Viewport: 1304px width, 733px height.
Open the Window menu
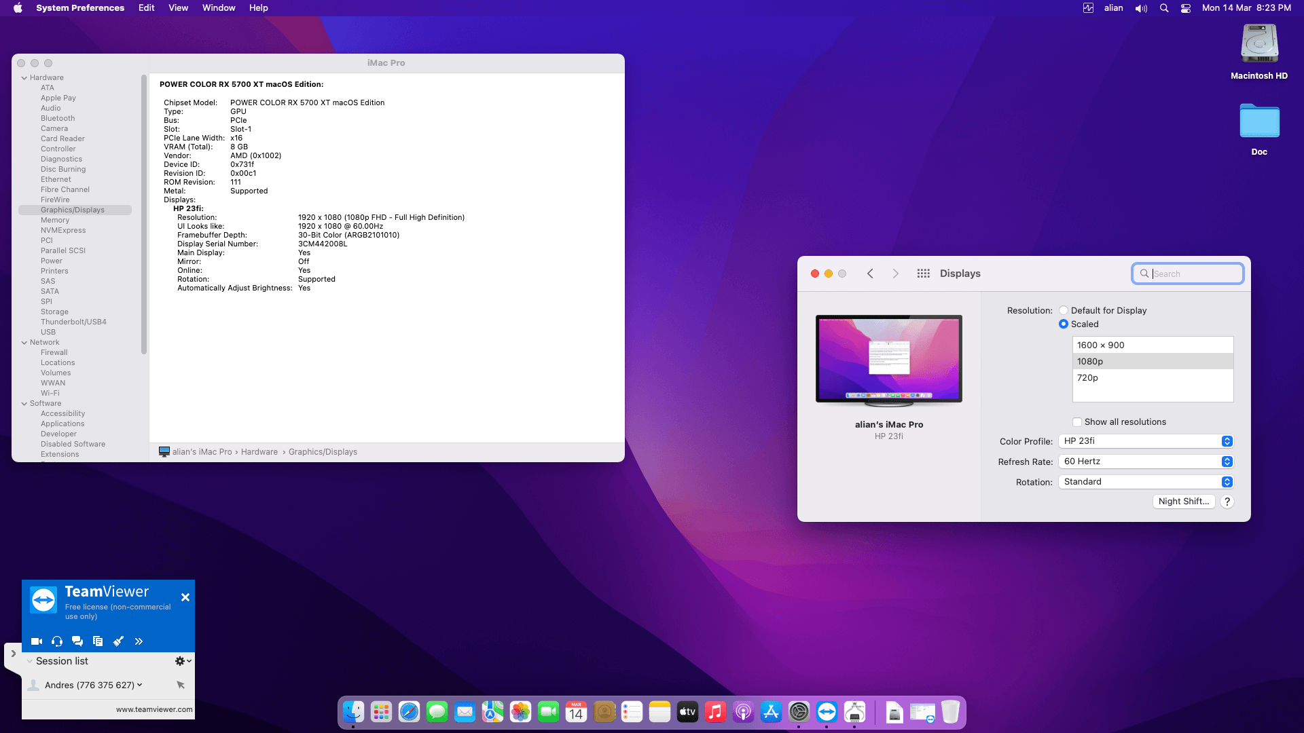(x=219, y=8)
